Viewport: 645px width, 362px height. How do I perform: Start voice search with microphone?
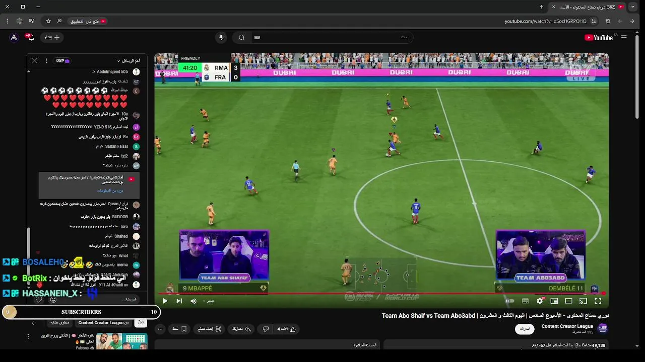pos(221,37)
